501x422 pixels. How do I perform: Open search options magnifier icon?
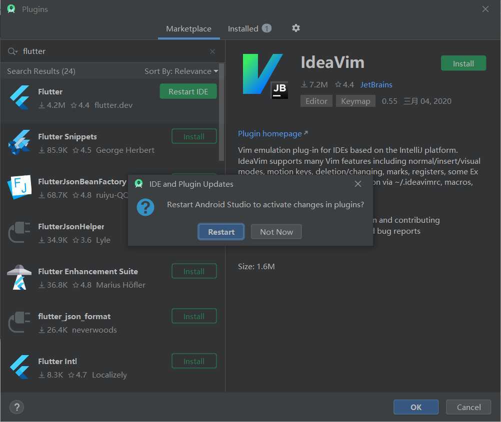[12, 51]
